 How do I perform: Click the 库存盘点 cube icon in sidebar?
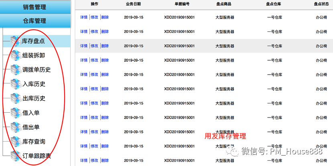pyautogui.click(x=15, y=41)
